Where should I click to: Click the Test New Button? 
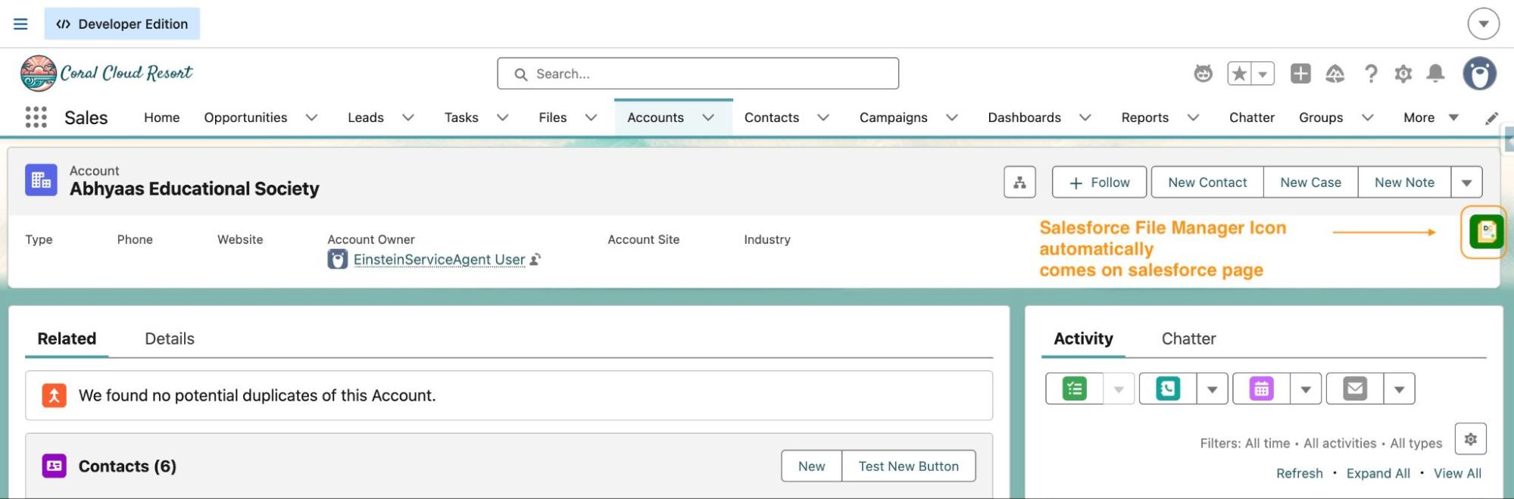click(908, 466)
